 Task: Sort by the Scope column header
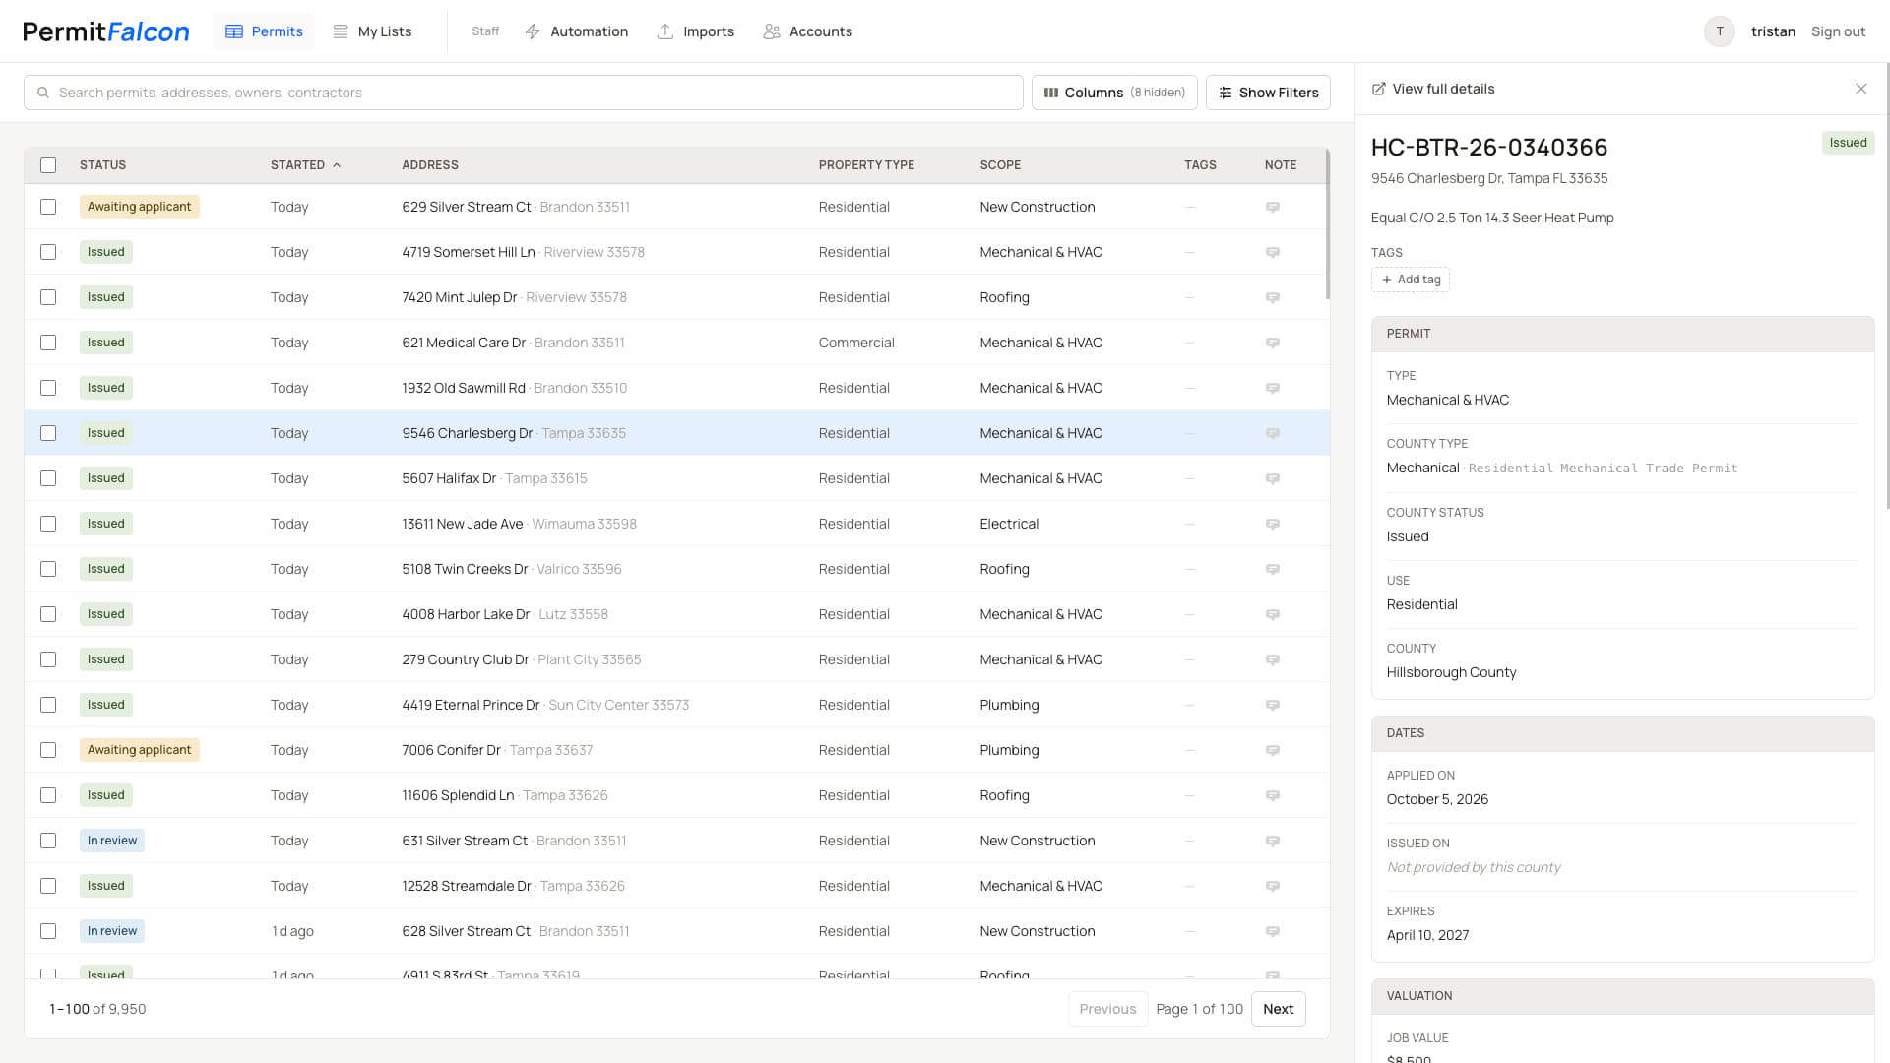[1000, 165]
